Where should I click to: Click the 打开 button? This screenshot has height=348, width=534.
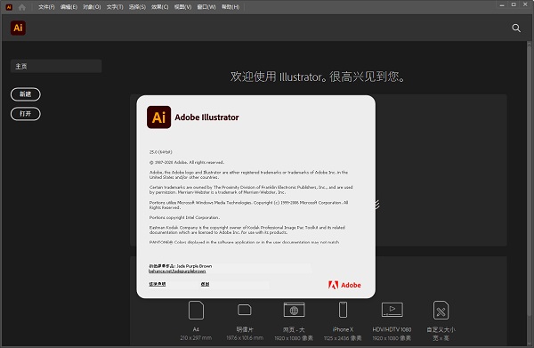26,114
